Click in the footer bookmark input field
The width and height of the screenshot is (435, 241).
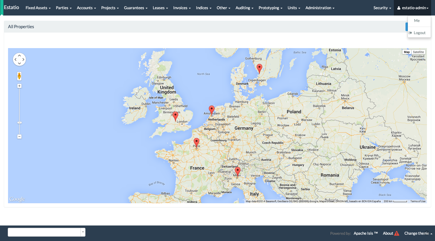pyautogui.click(x=44, y=232)
